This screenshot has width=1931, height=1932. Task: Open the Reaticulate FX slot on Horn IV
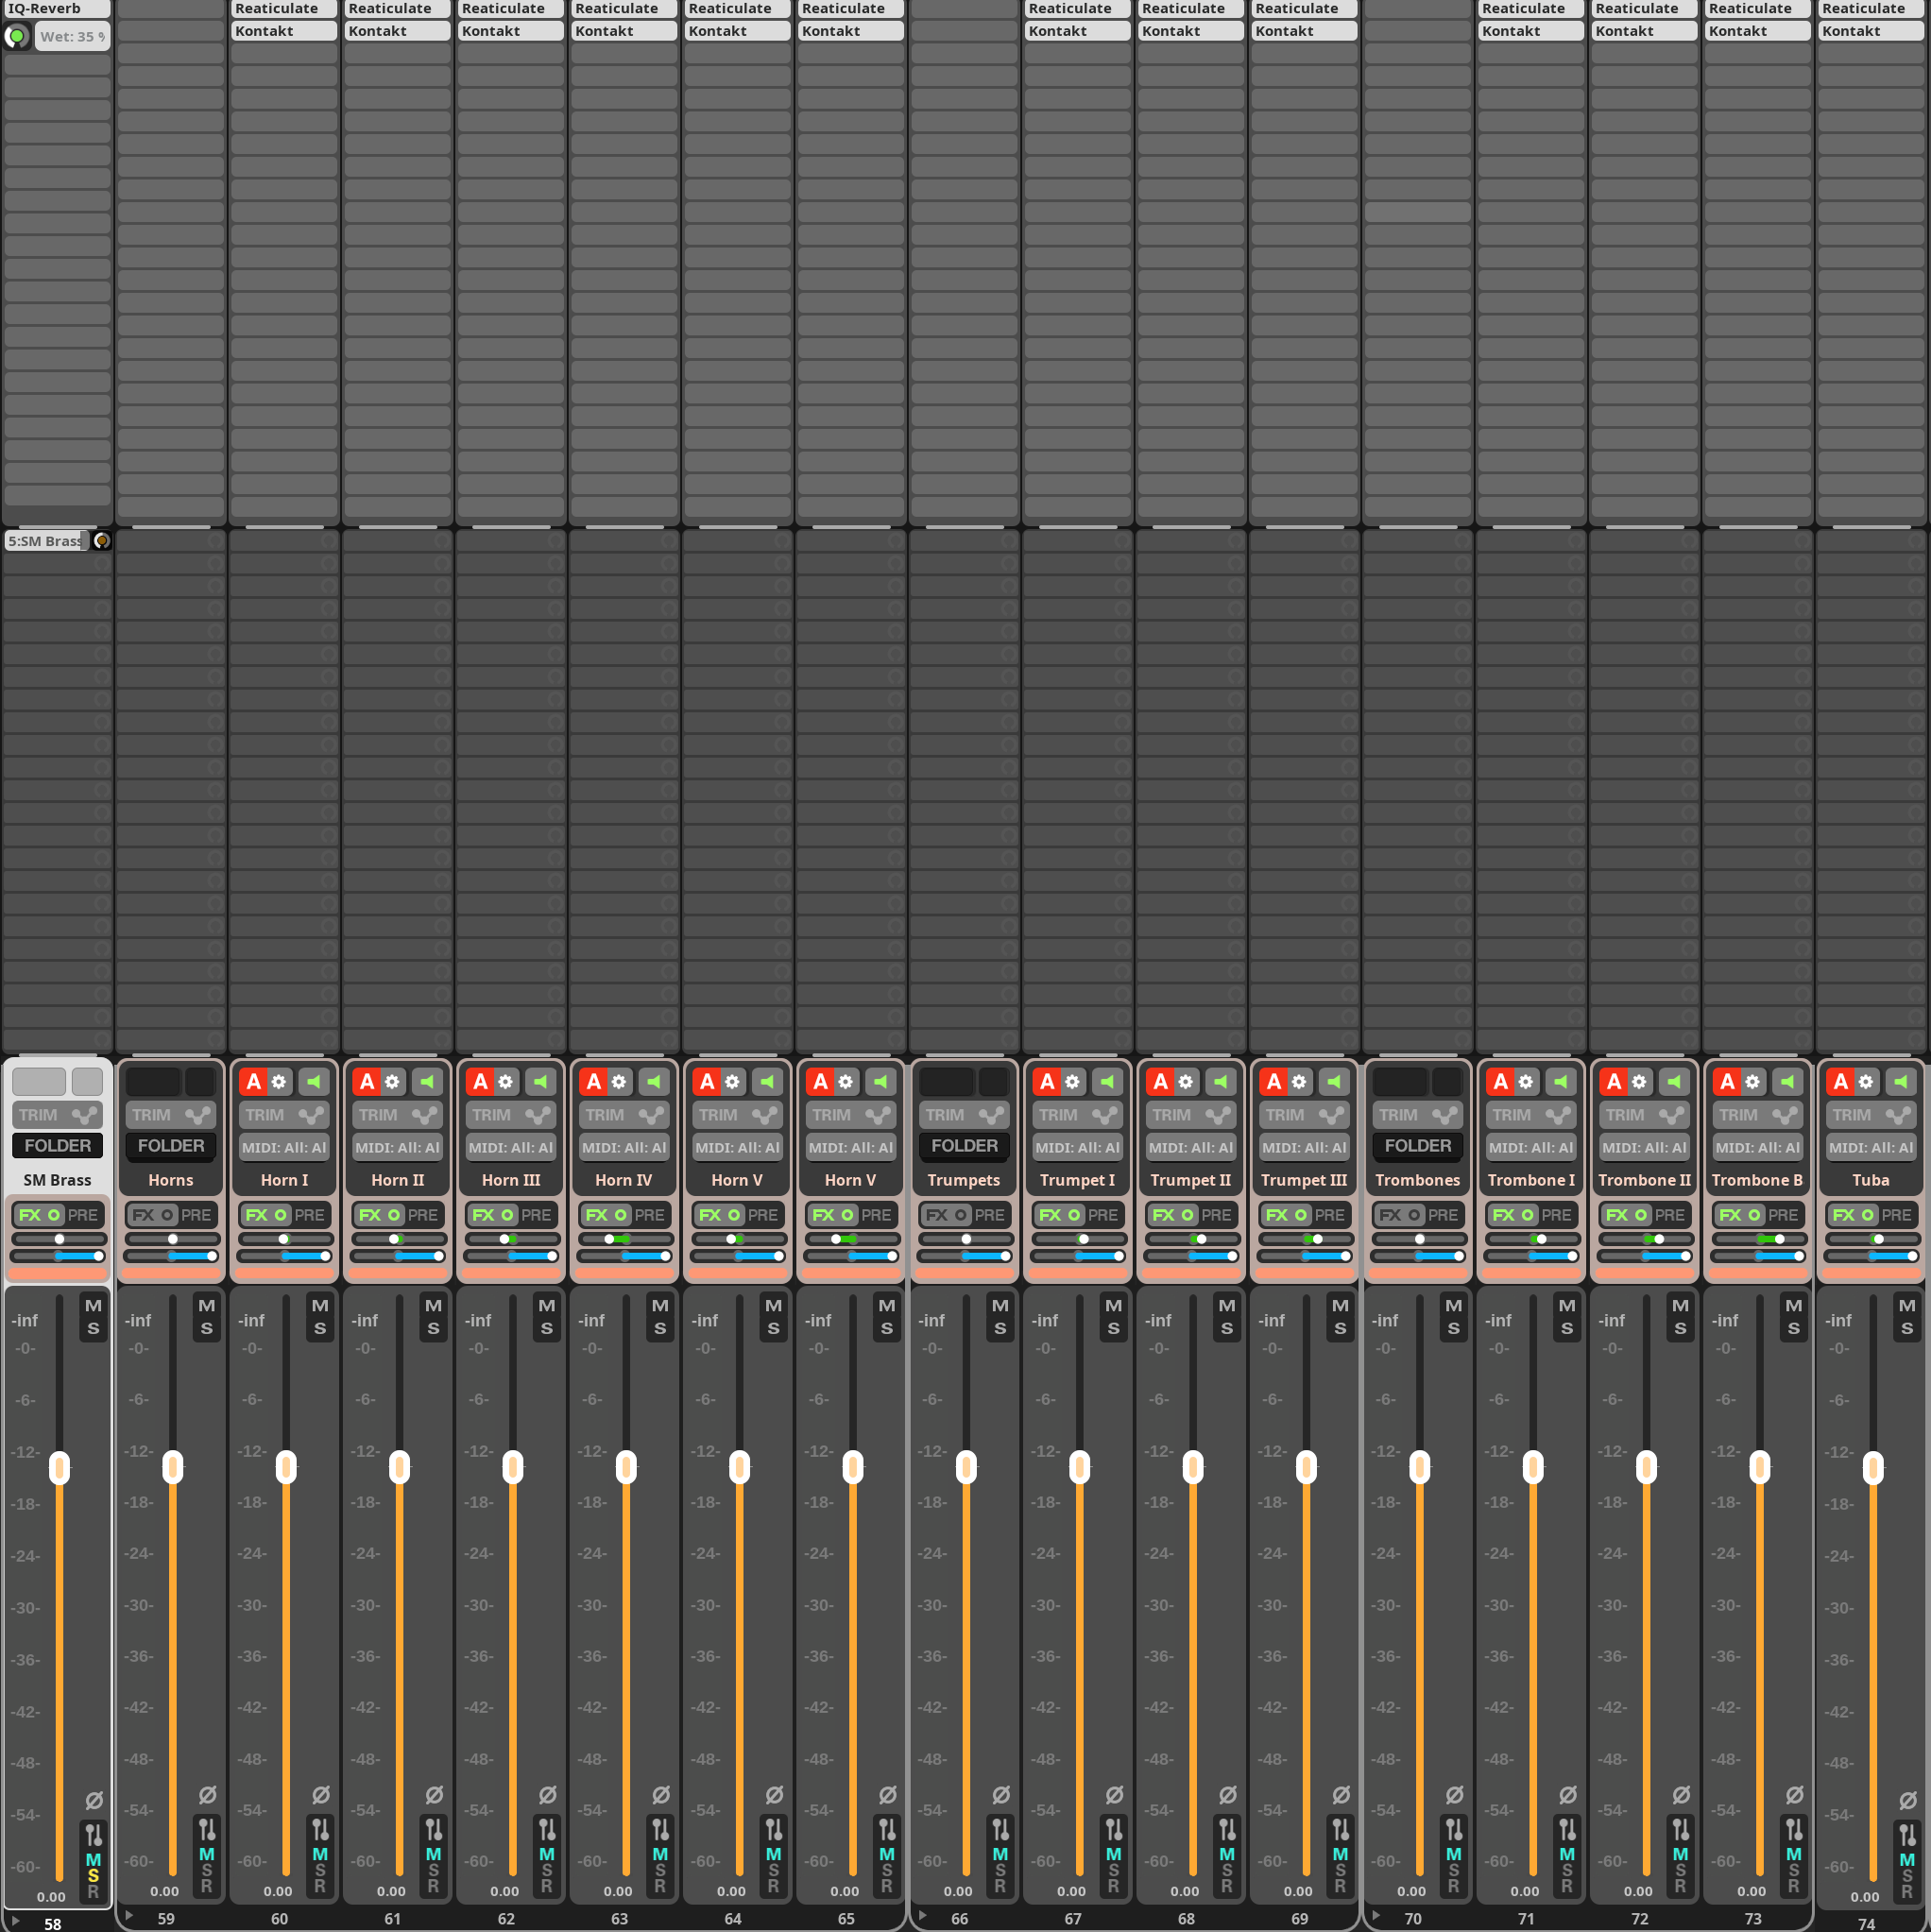point(623,9)
